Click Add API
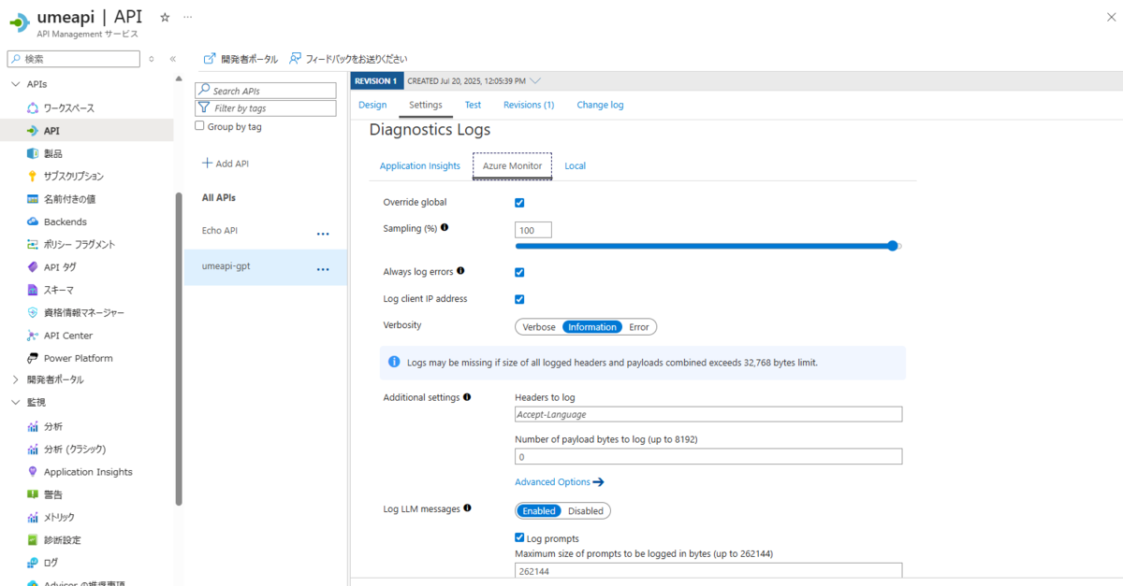The height and width of the screenshot is (586, 1123). (x=226, y=164)
